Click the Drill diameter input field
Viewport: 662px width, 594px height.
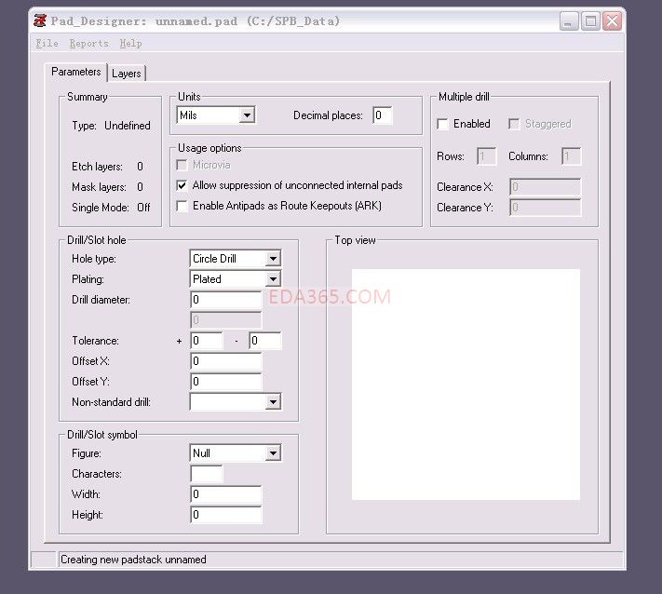click(x=226, y=300)
